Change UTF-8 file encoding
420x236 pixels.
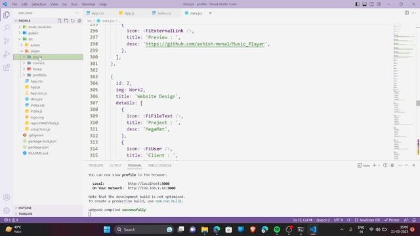(x=339, y=220)
